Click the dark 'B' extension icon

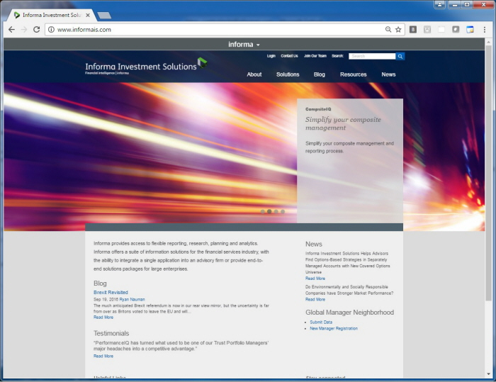point(413,30)
